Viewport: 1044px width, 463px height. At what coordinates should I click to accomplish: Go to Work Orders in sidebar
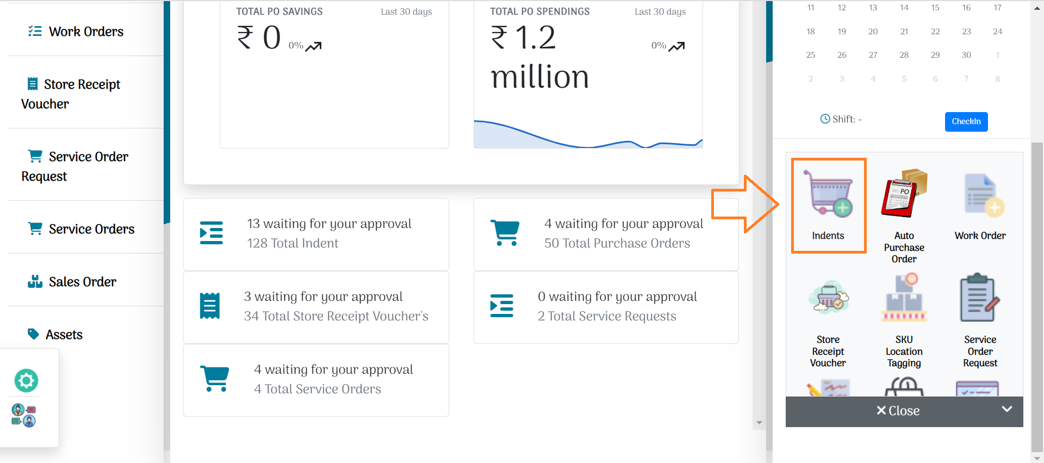click(x=86, y=32)
